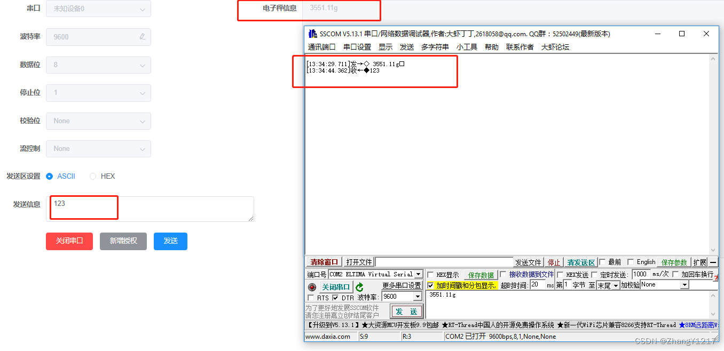
Task: Click the 第 byte number field showing 1
Action: pos(567,285)
